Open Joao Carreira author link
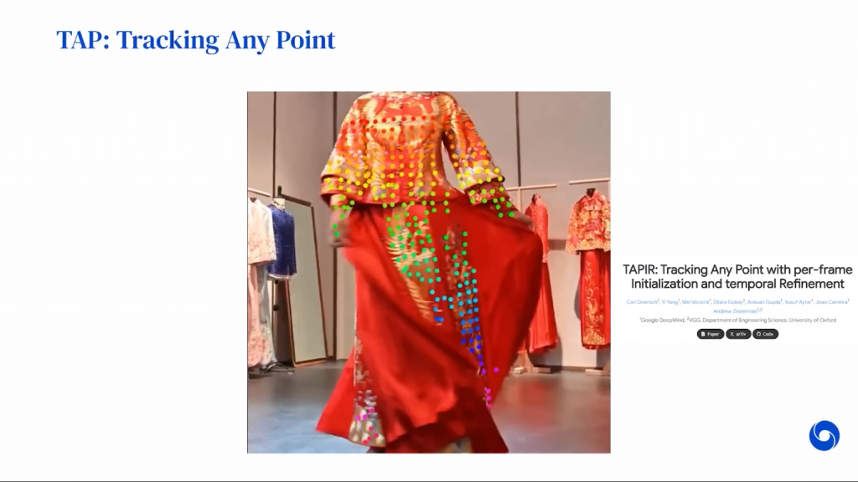This screenshot has height=482, width=858. click(832, 302)
